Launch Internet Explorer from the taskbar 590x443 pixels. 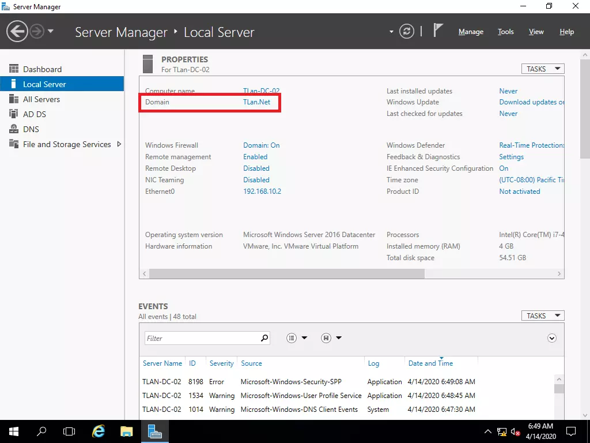coord(99,431)
